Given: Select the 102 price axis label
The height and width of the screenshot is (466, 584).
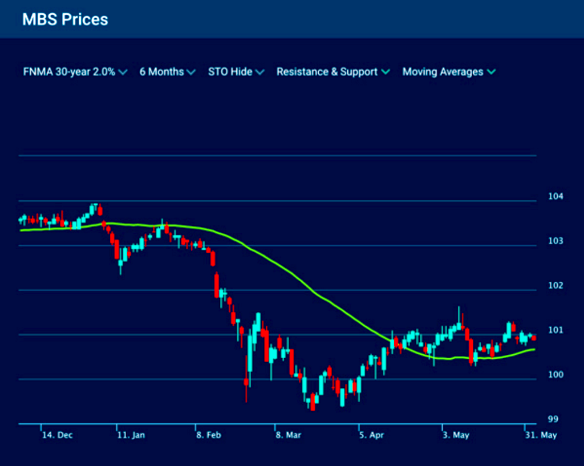Looking at the screenshot, I should (x=555, y=286).
